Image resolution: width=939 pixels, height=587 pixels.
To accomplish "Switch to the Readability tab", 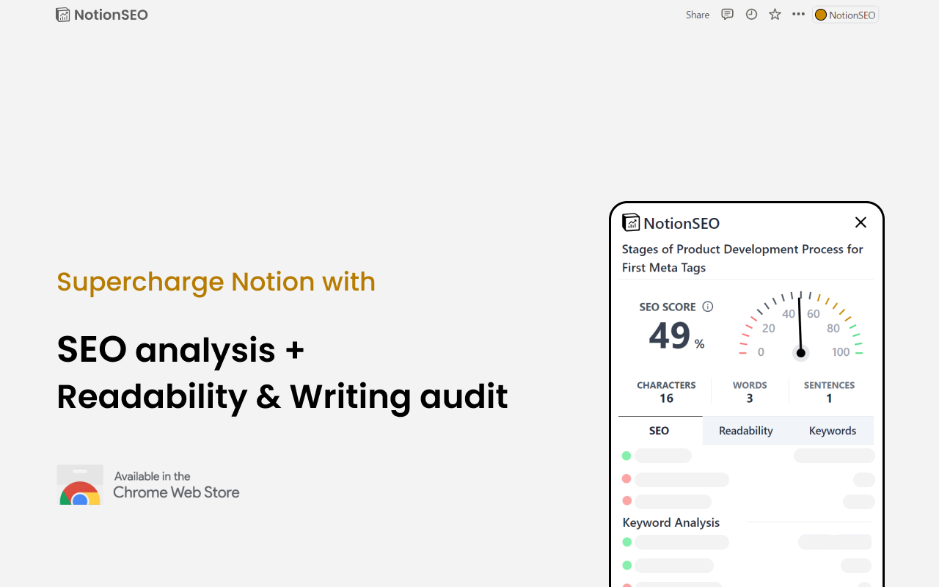I will 745,431.
